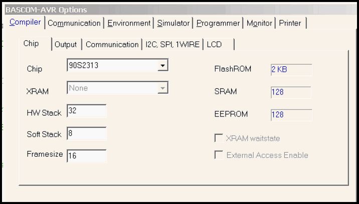The width and height of the screenshot is (359, 204).
Task: Focus the Framesize input field
Action: click(x=86, y=156)
